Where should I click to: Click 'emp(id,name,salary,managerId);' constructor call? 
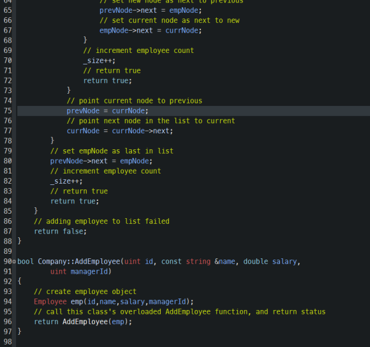pyautogui.click(x=132, y=302)
